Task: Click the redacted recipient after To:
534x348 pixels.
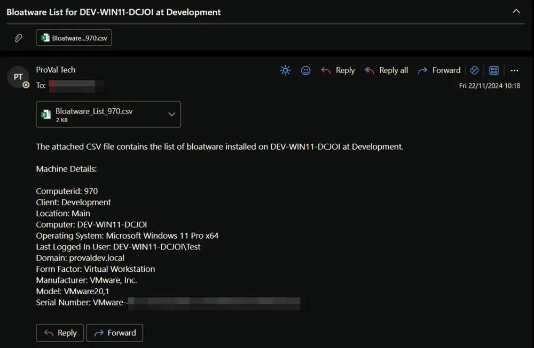Action: tap(76, 86)
